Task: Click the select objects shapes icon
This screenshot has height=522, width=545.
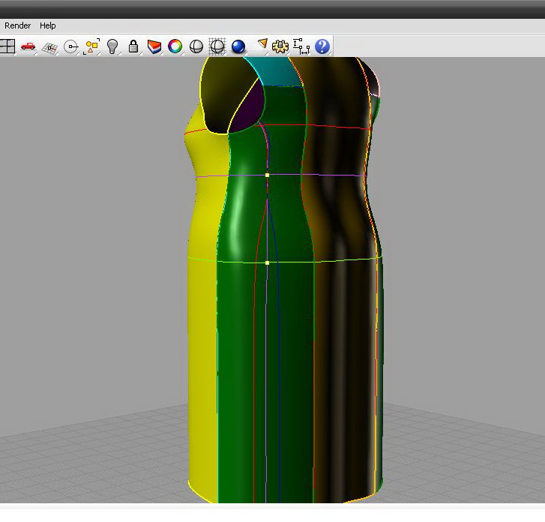Action: click(92, 46)
